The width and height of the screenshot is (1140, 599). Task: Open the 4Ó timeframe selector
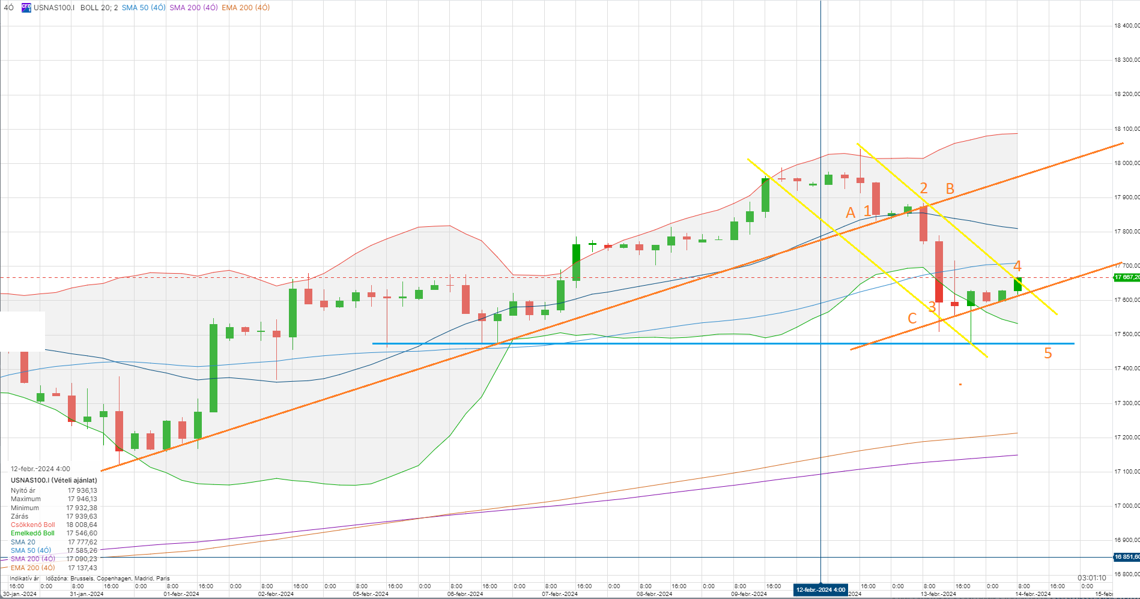(8, 8)
